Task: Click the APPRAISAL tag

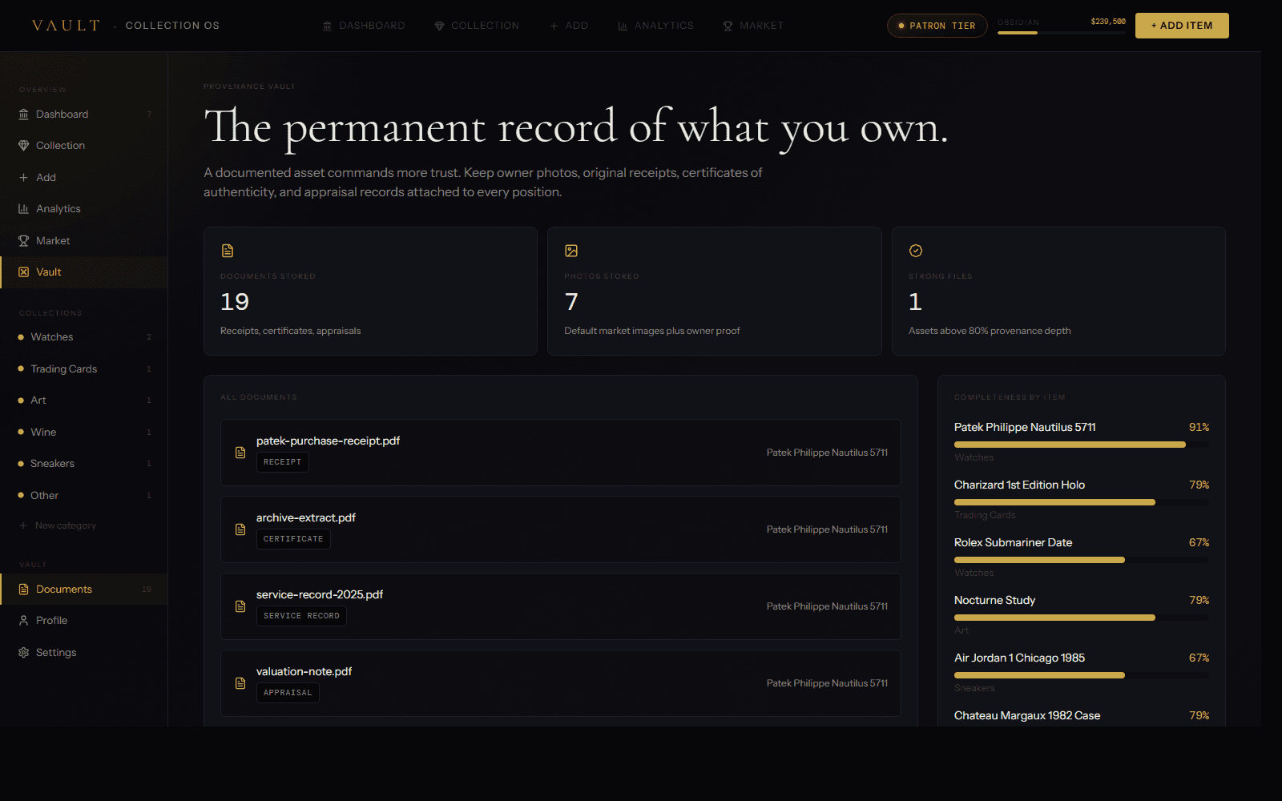Action: [288, 693]
